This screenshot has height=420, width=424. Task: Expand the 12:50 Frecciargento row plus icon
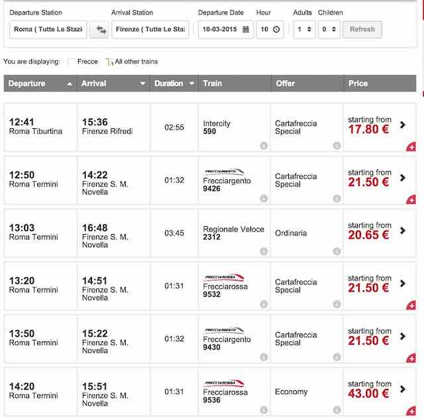[411, 200]
